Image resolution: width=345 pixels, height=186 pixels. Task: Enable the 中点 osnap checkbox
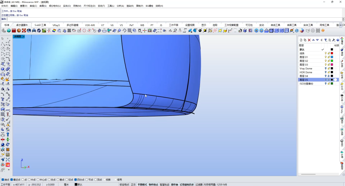(x=30, y=180)
